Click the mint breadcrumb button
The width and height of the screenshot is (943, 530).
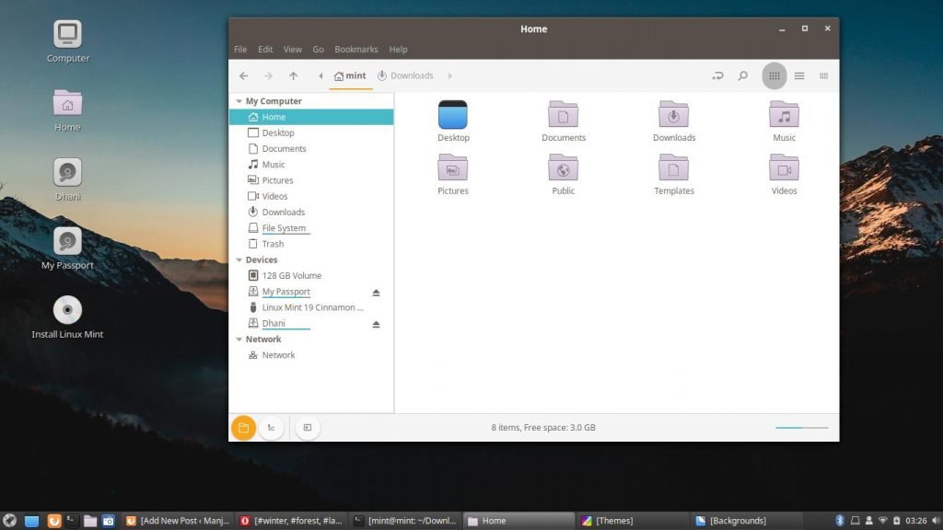(x=350, y=75)
